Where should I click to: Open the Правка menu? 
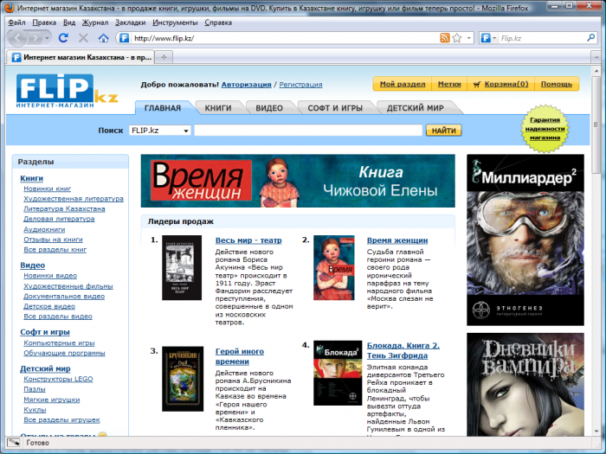(x=44, y=22)
